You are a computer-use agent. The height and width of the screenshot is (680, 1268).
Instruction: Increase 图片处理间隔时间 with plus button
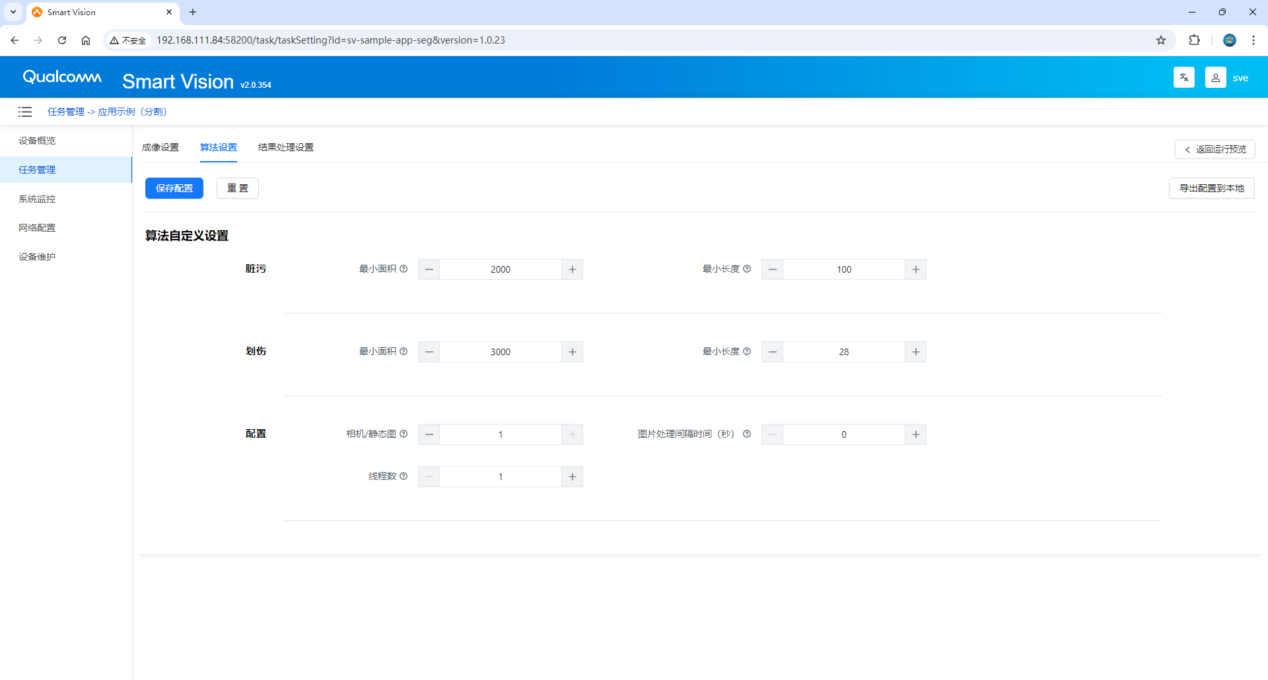click(915, 434)
